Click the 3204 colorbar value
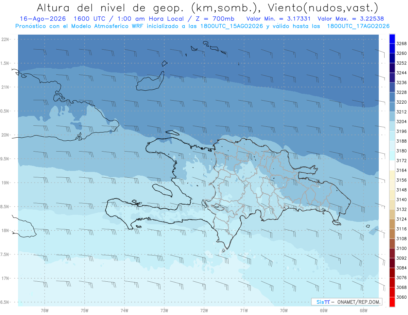The width and height of the screenshot is (408, 315). (401, 122)
